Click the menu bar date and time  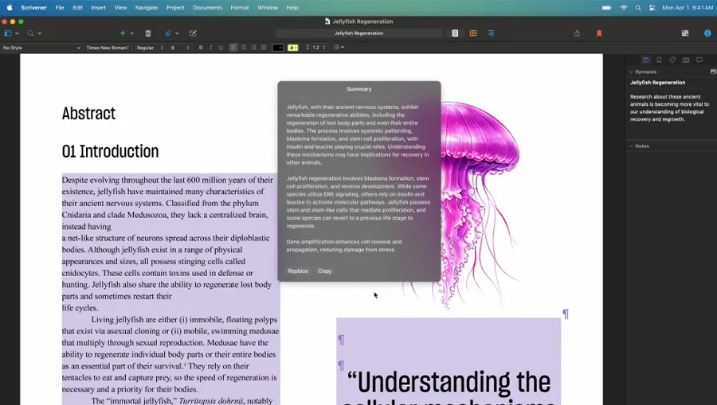[688, 8]
